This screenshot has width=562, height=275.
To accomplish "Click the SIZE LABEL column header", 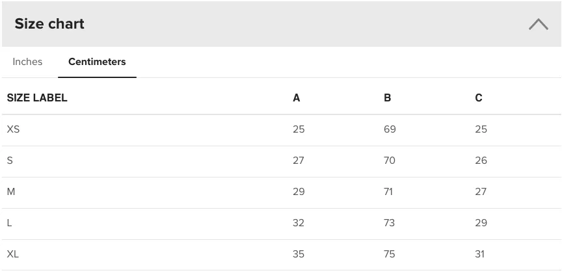I will click(37, 98).
